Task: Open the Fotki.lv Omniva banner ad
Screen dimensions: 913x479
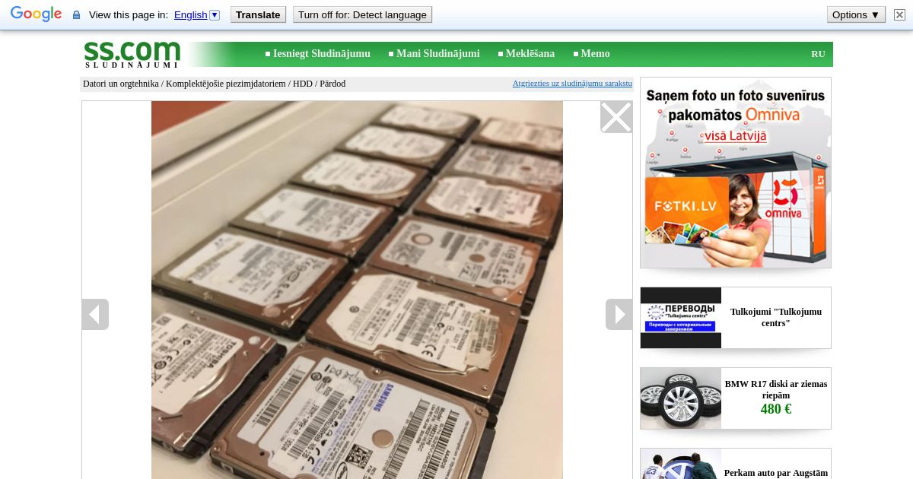Action: (736, 173)
